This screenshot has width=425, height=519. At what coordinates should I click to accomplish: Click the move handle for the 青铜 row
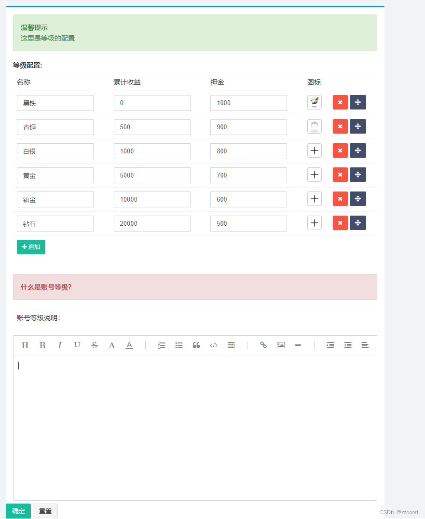pos(358,126)
